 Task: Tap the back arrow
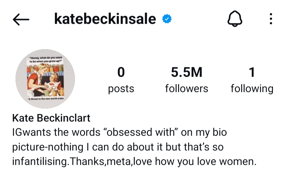[21, 20]
